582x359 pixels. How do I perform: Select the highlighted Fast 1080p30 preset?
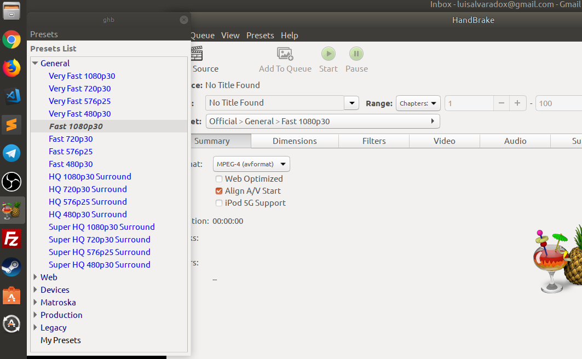pyautogui.click(x=76, y=126)
